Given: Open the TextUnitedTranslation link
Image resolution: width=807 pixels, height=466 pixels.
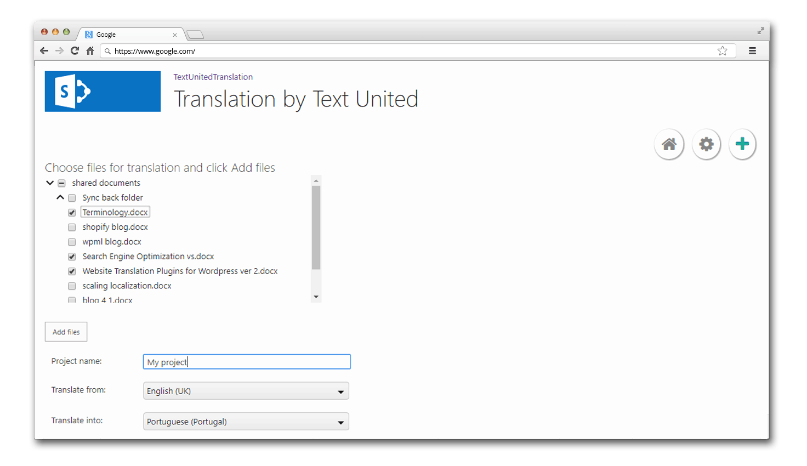Looking at the screenshot, I should tap(213, 77).
